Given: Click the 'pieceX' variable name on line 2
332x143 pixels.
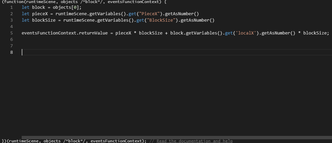Looking at the screenshot, I should click(x=40, y=14).
